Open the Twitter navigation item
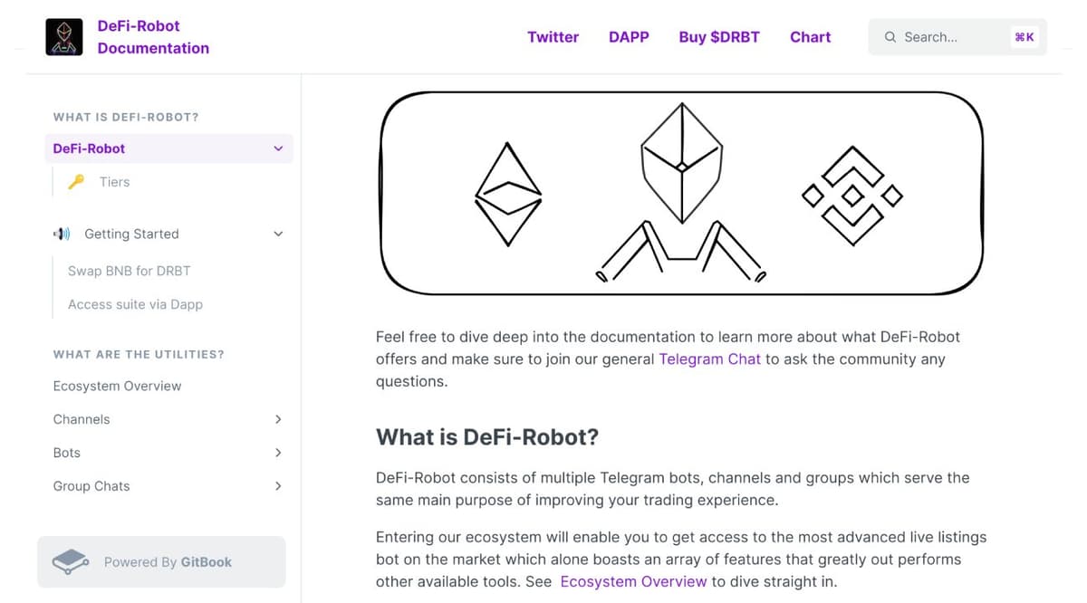Image resolution: width=1087 pixels, height=603 pixels. coord(553,37)
